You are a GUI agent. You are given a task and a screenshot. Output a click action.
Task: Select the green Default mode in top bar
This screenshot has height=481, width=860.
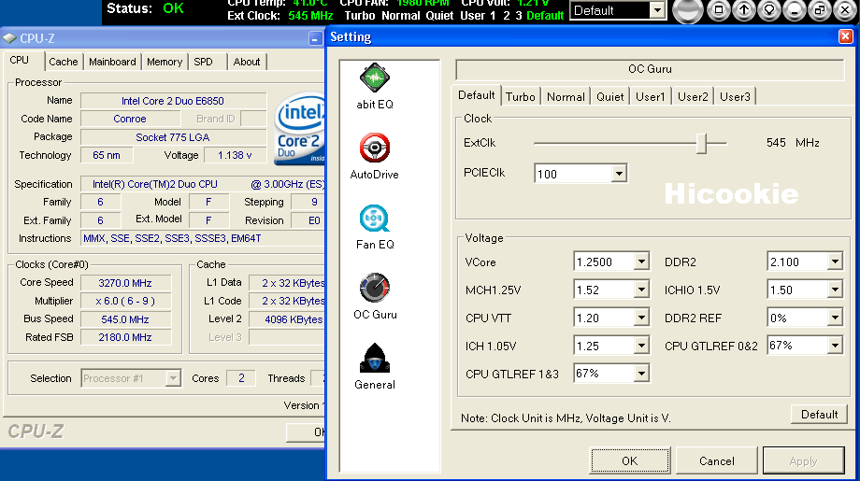coord(545,15)
